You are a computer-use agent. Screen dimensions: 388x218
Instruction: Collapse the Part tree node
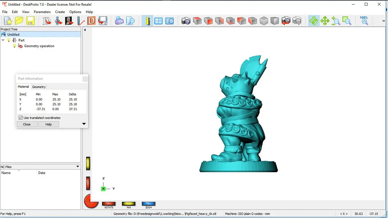pos(3,40)
